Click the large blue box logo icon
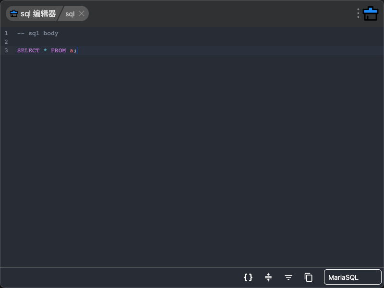This screenshot has height=288, width=384. pos(371,13)
